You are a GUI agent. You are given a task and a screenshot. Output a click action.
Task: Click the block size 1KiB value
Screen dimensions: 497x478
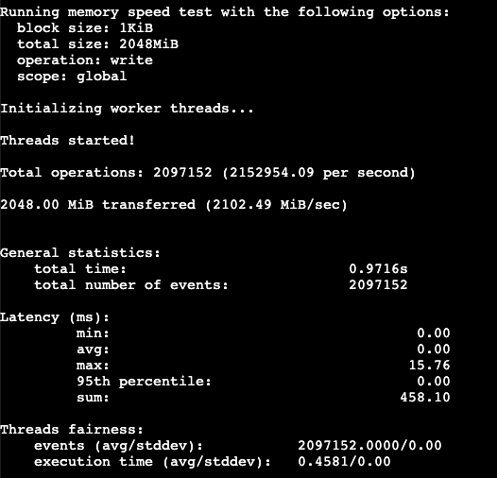pyautogui.click(x=136, y=28)
